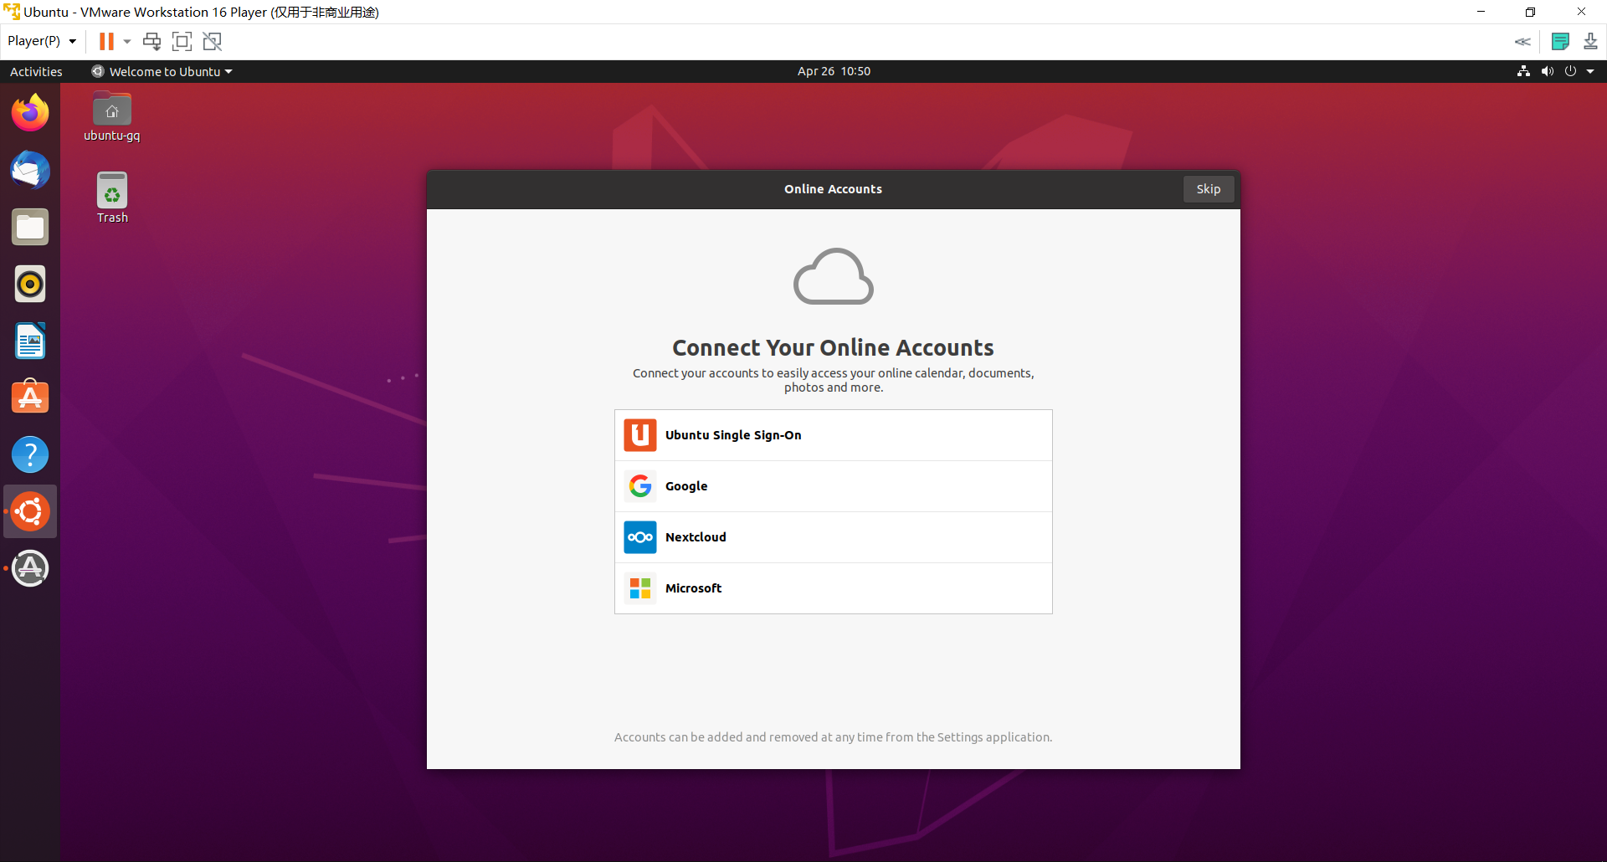Open the Files manager in the dock

[30, 227]
